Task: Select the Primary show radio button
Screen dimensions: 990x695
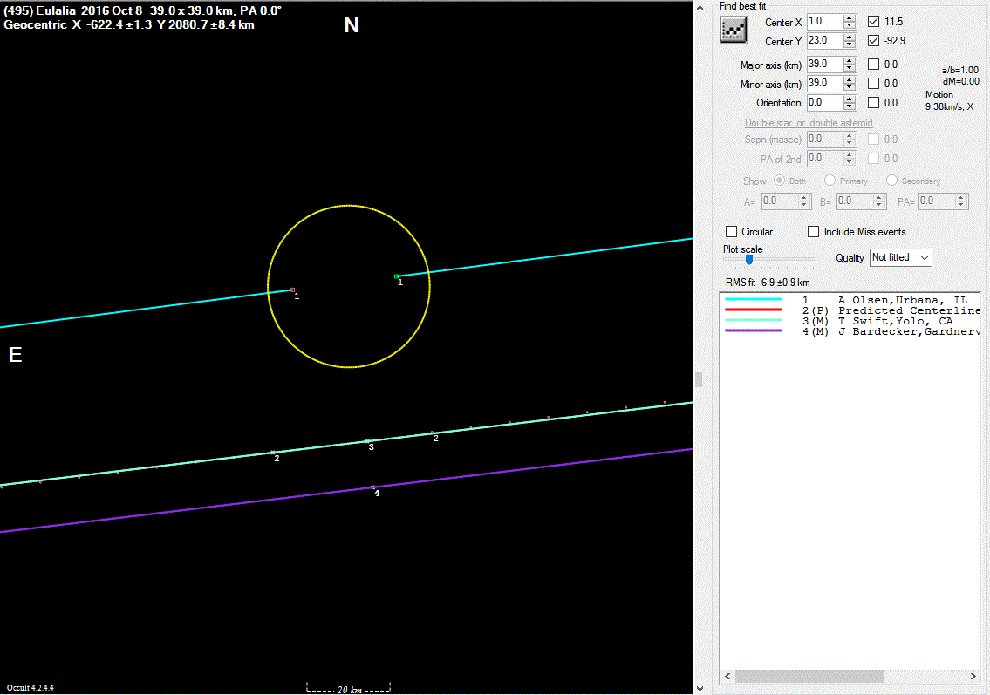Action: click(830, 181)
